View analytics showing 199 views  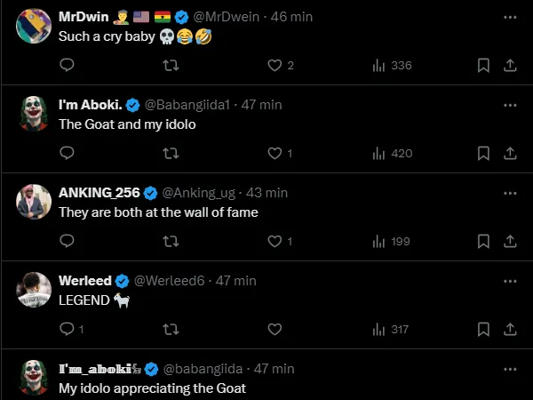pos(391,241)
